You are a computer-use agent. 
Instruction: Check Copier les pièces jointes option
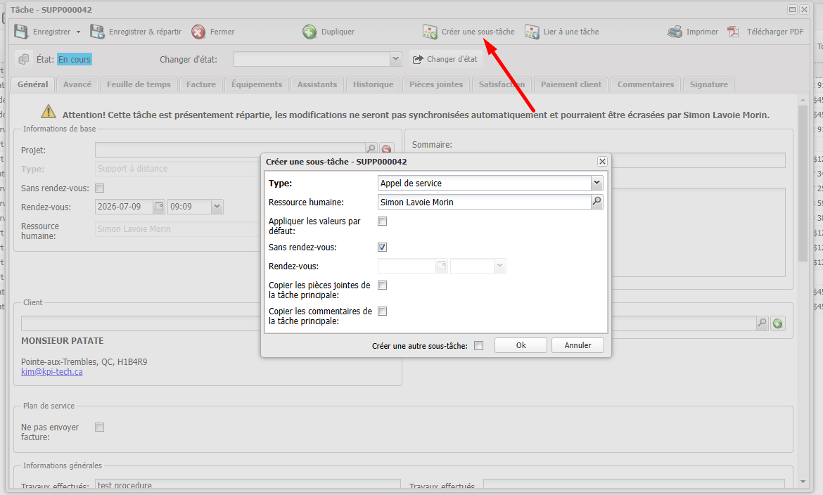[x=383, y=285]
